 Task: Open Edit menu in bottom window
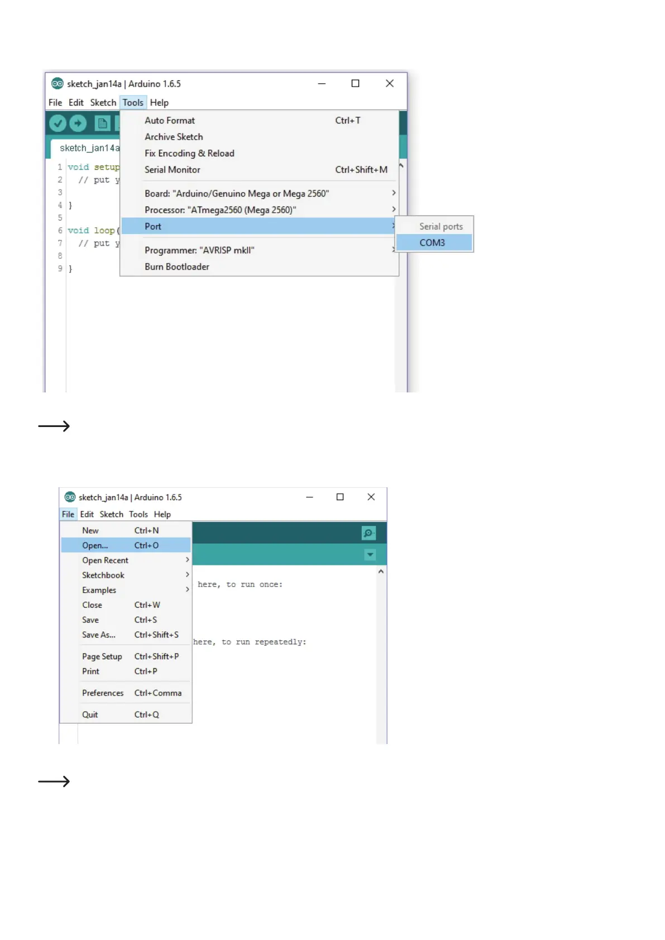(87, 514)
